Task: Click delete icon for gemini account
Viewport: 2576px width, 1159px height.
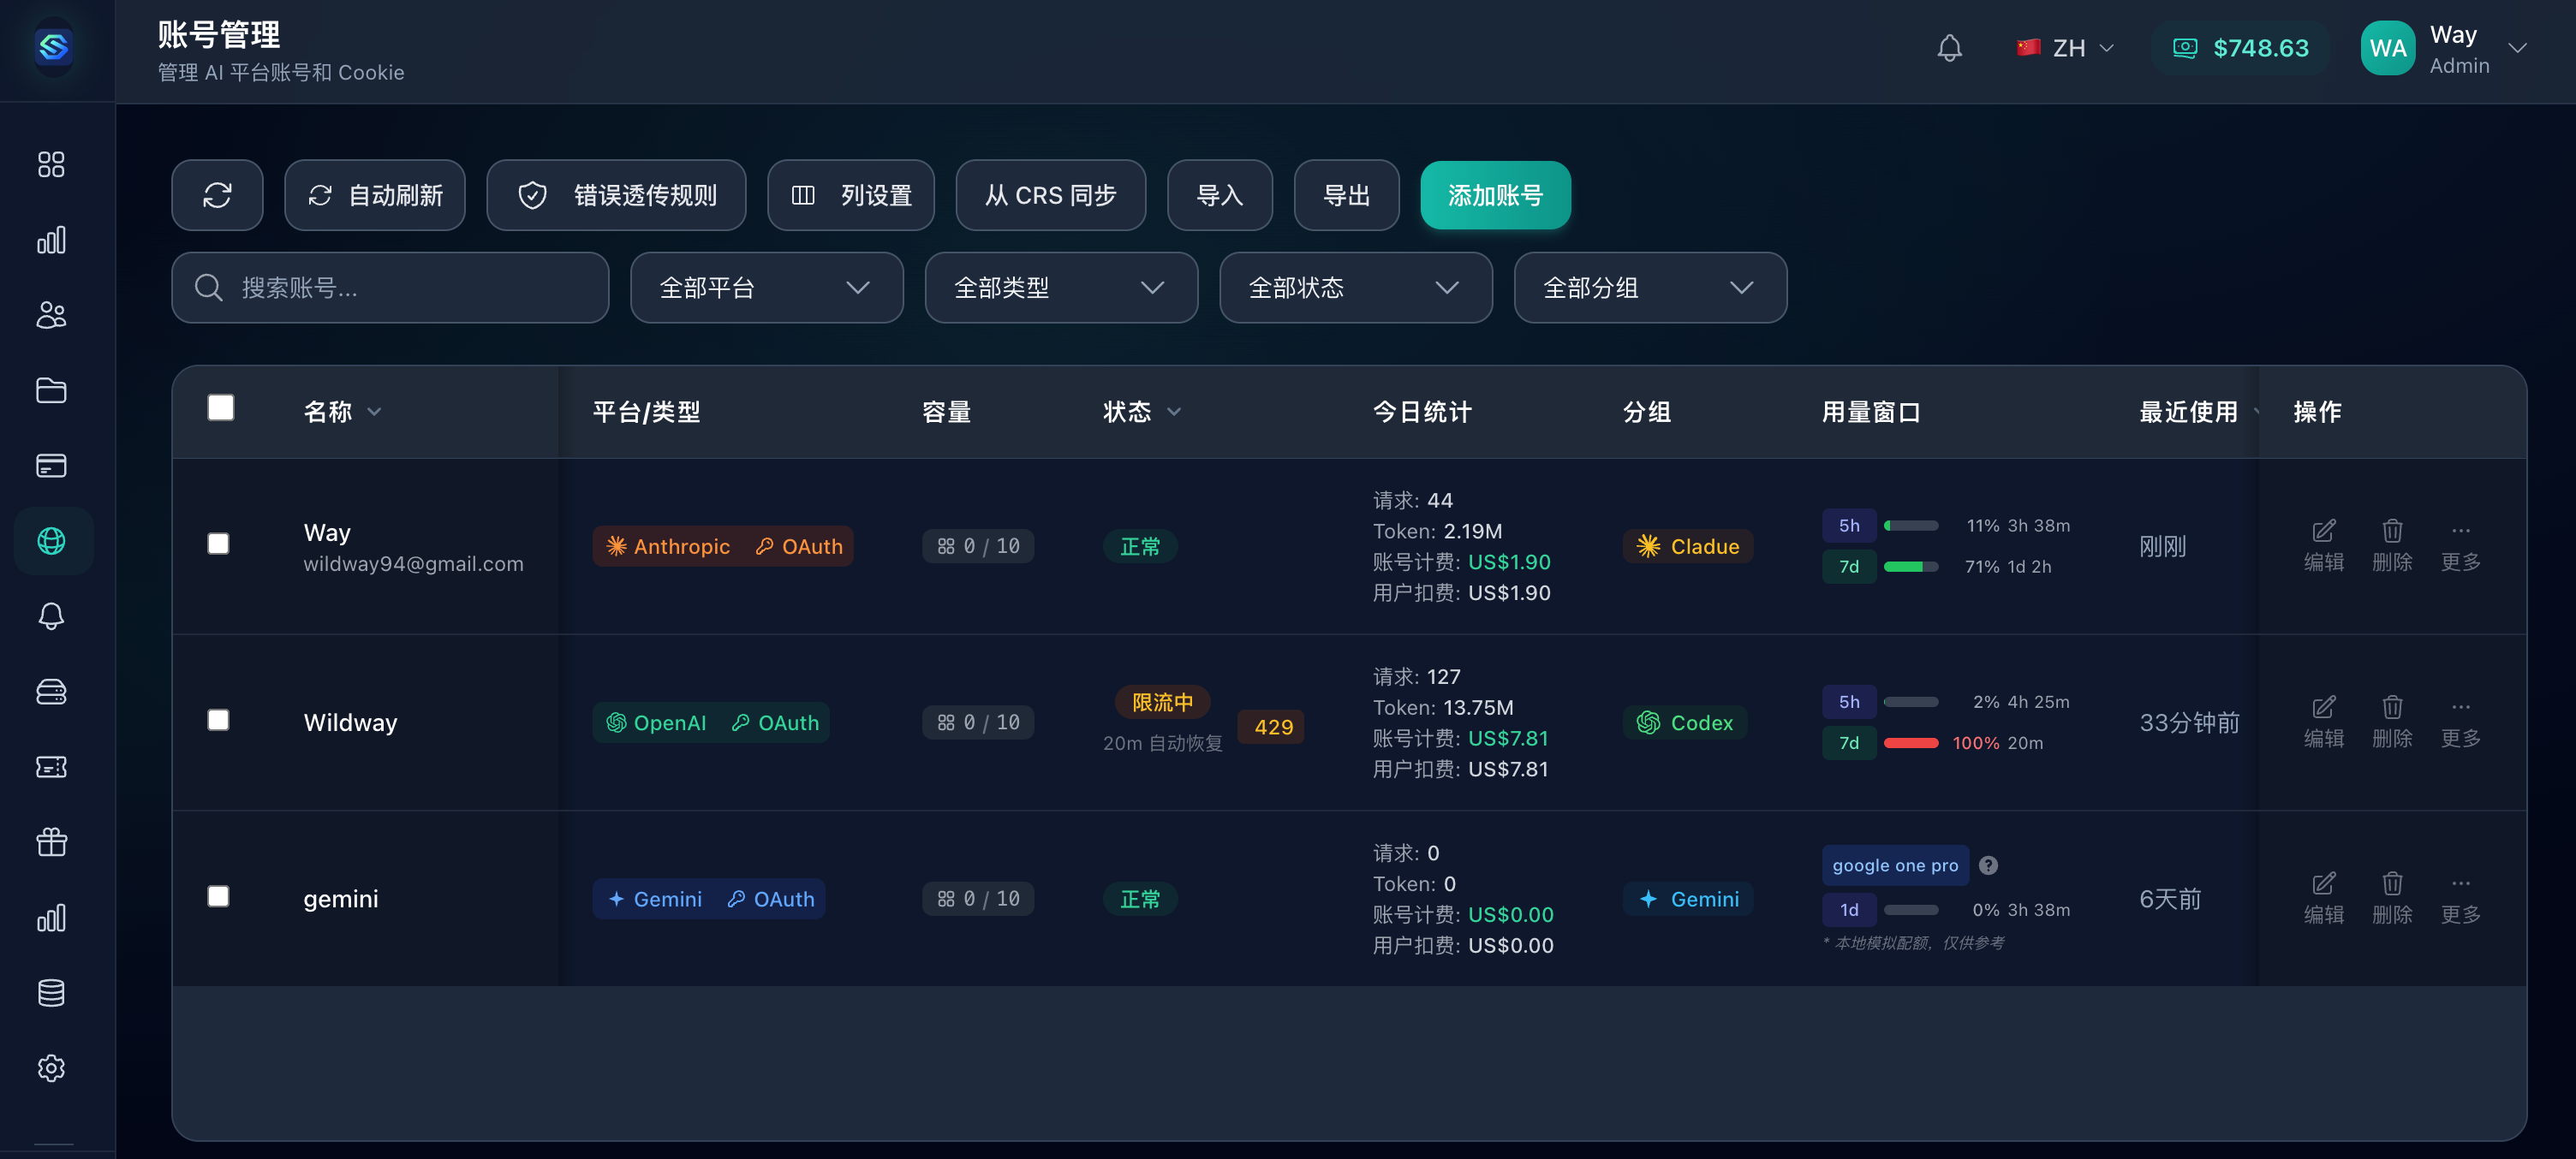Action: (2391, 897)
